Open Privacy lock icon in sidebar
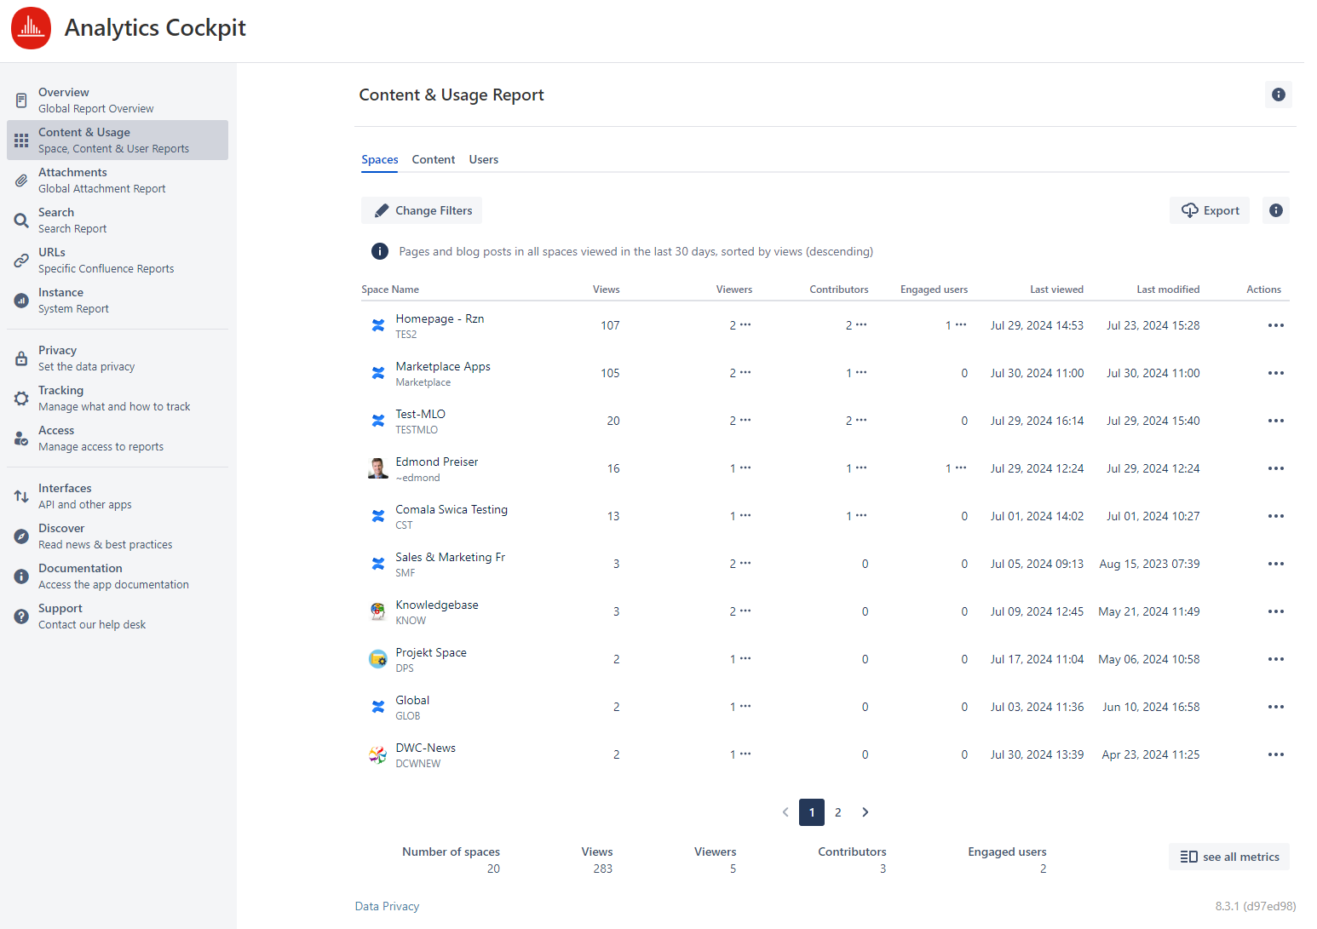 [x=21, y=358]
